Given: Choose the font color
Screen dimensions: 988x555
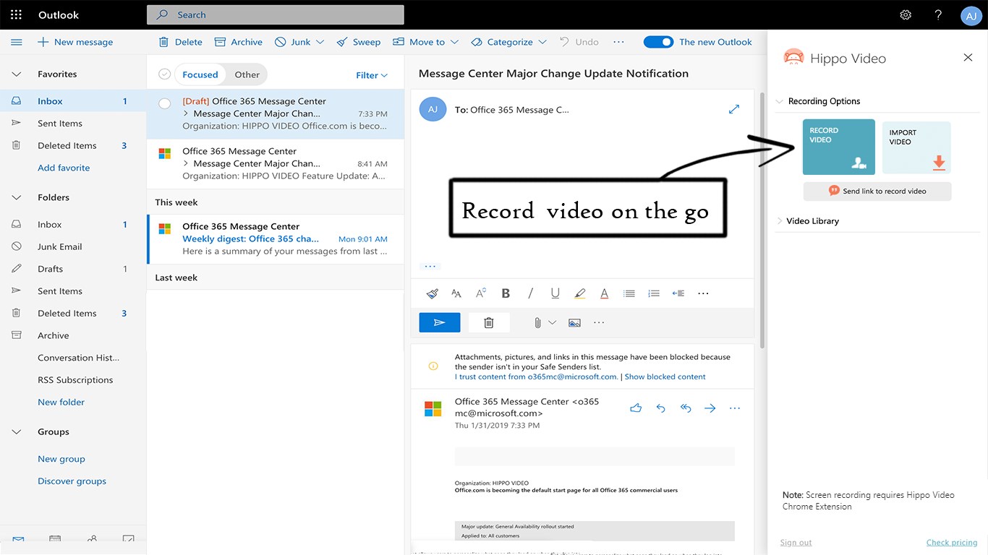Looking at the screenshot, I should coord(604,293).
